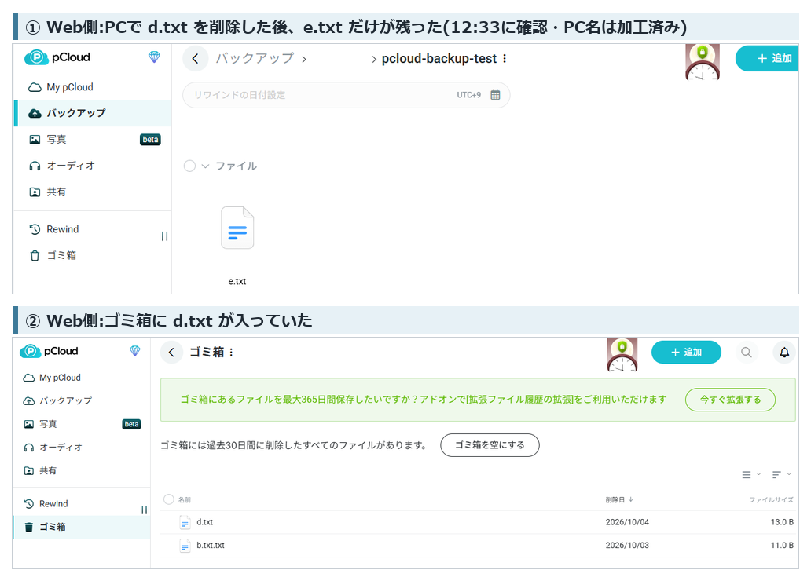Click the バックアップ breadcrumb link
This screenshot has height=581, width=811.
pos(255,58)
